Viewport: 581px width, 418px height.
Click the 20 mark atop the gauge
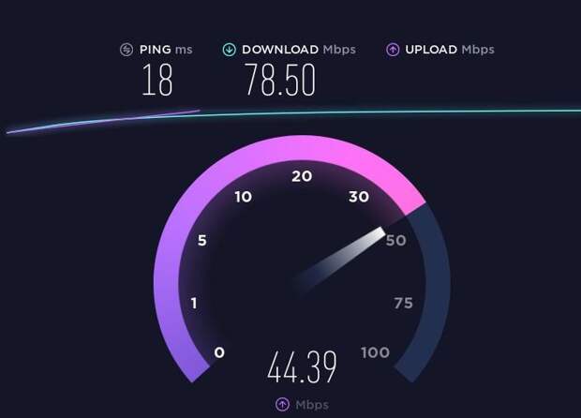pos(302,176)
